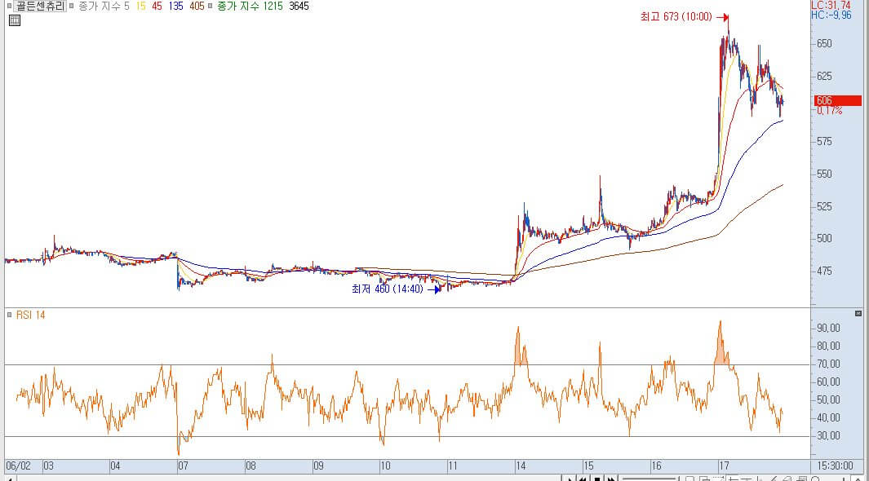The height and width of the screenshot is (481, 869).
Task: Click the 03 date on the time axis
Action: point(49,466)
